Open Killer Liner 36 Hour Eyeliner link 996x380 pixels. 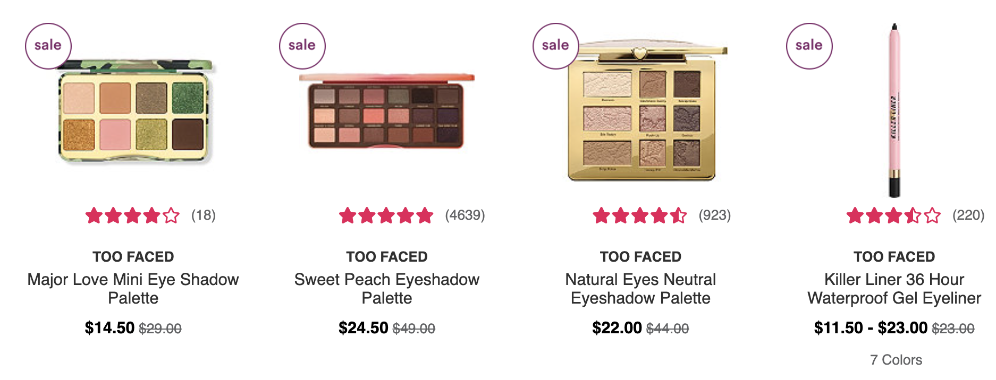click(894, 289)
